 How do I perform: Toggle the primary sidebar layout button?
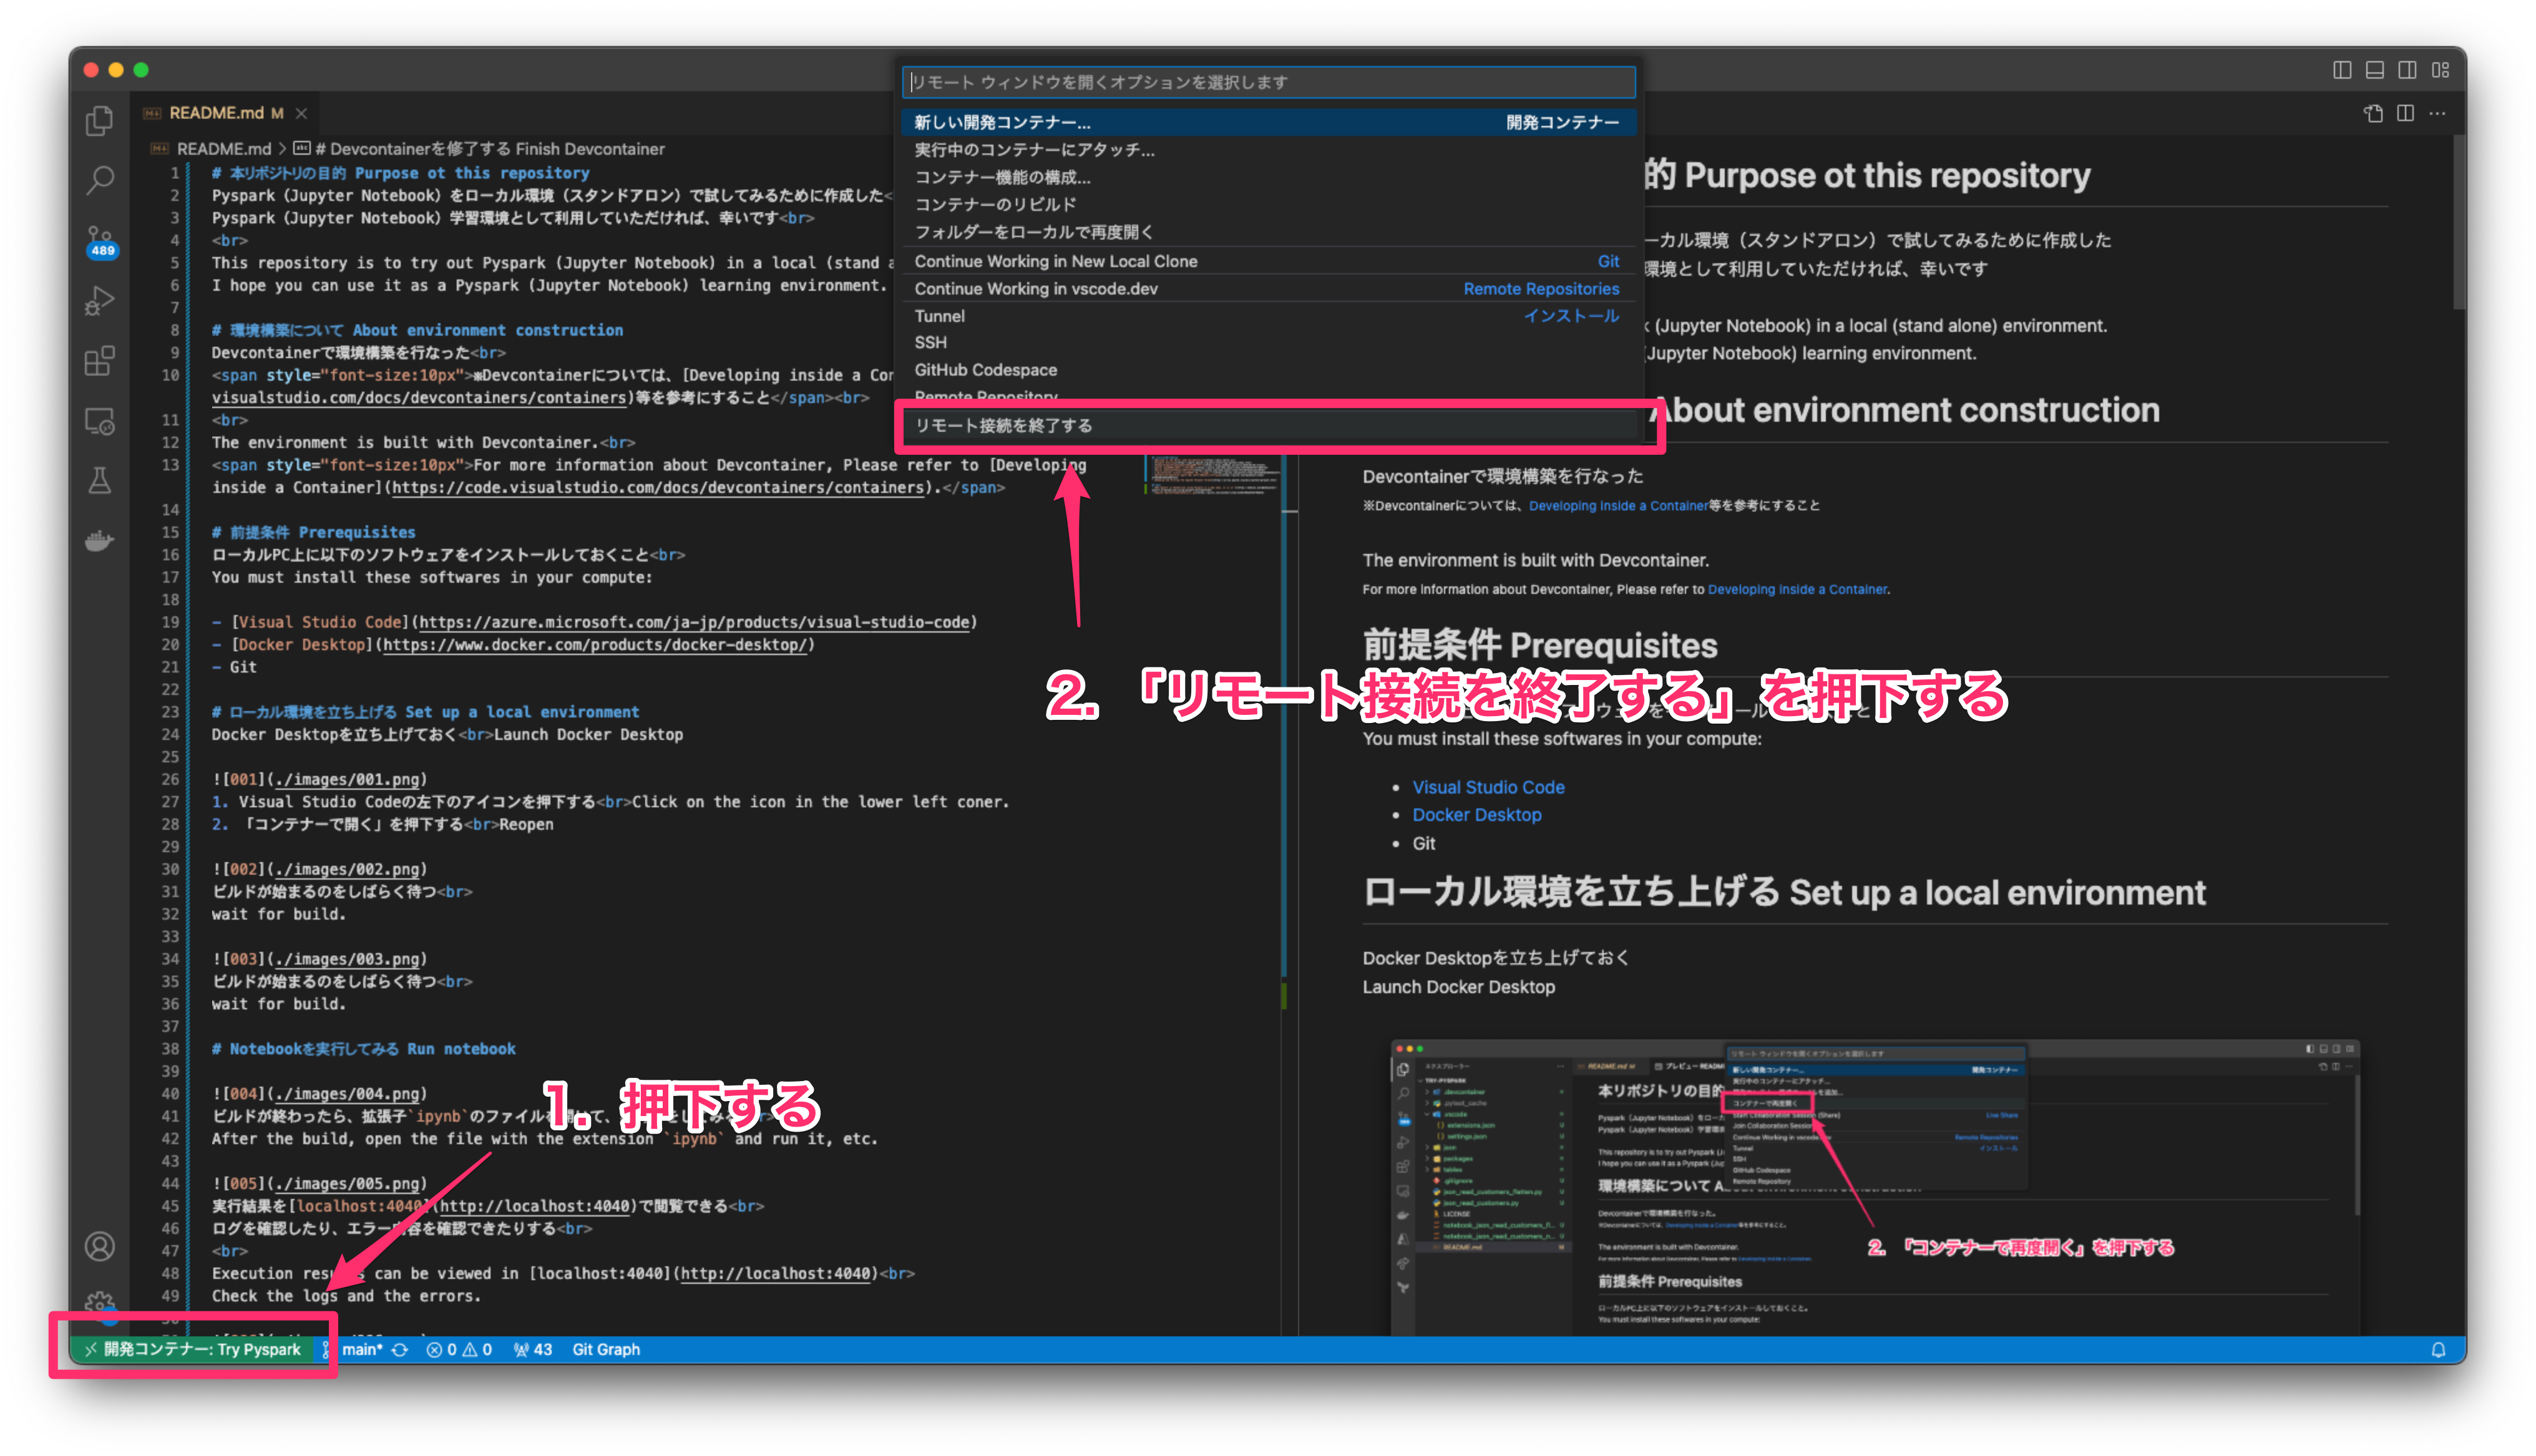pos(2342,70)
